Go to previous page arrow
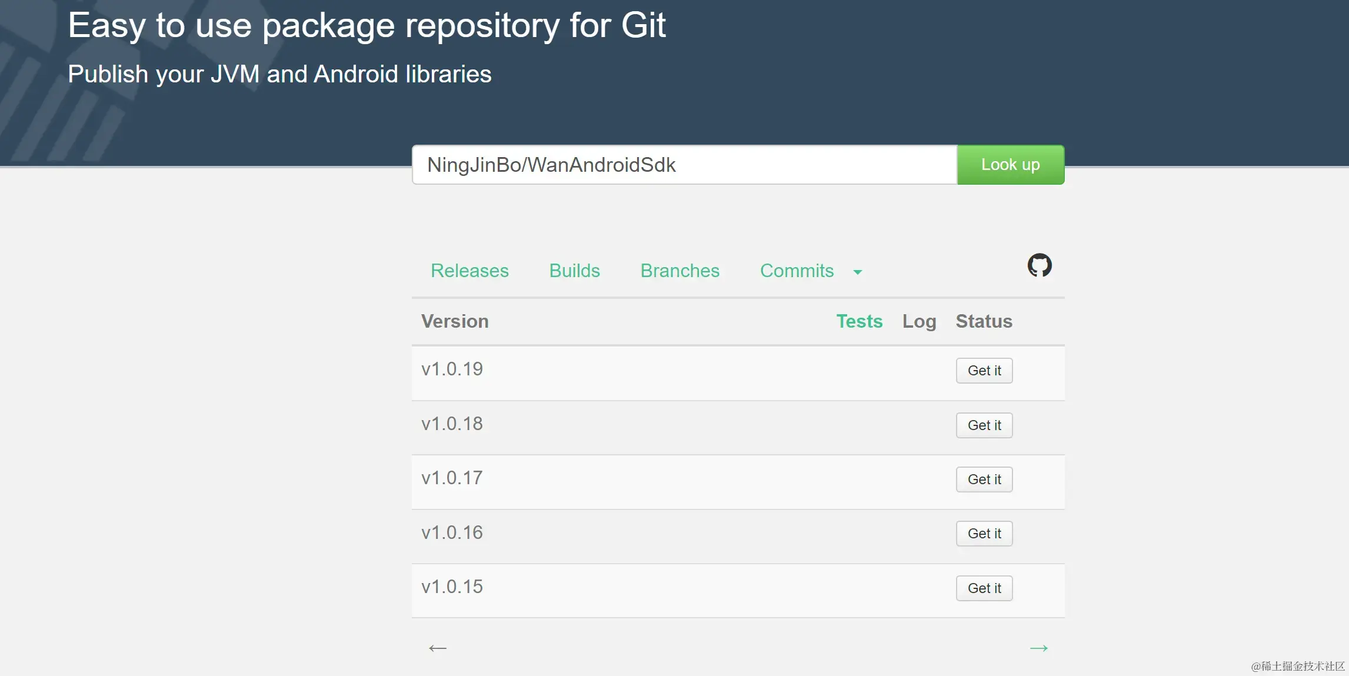The height and width of the screenshot is (676, 1349). [x=438, y=648]
